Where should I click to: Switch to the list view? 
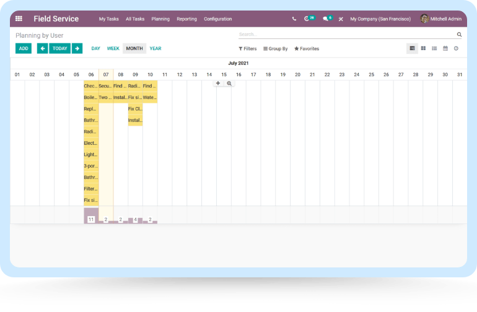pyautogui.click(x=434, y=48)
